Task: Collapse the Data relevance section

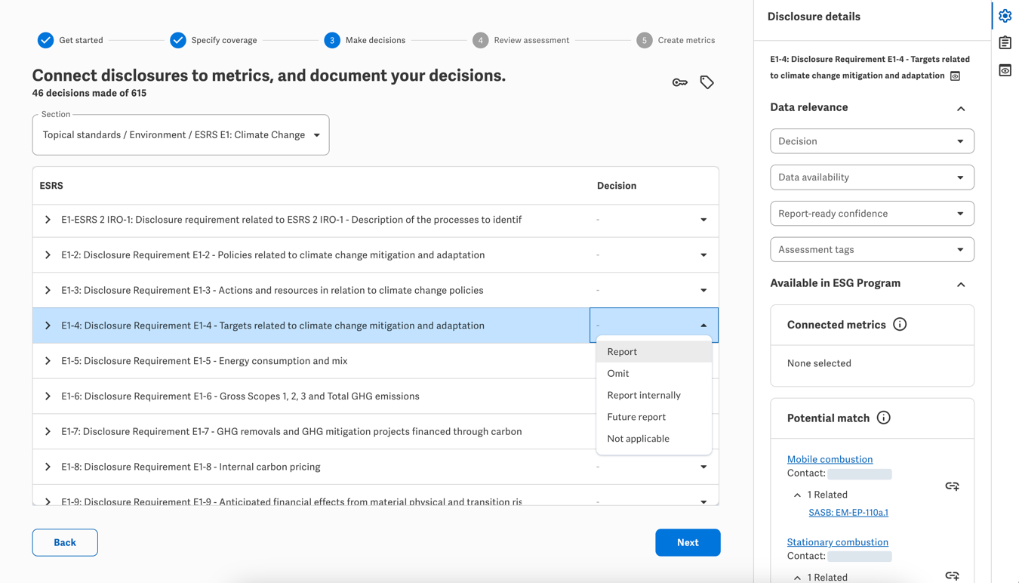Action: [x=960, y=109]
